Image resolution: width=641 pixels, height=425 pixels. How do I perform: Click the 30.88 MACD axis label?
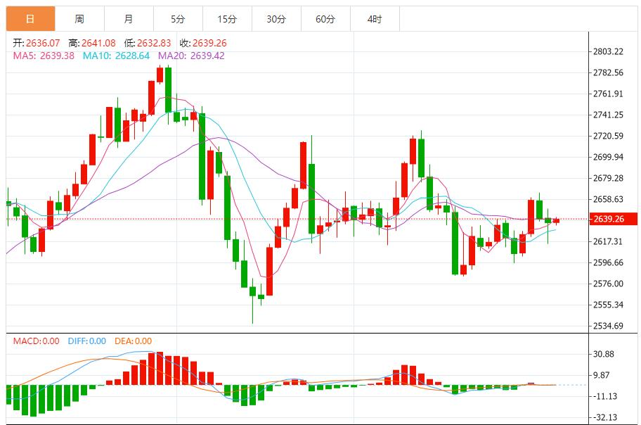point(604,354)
